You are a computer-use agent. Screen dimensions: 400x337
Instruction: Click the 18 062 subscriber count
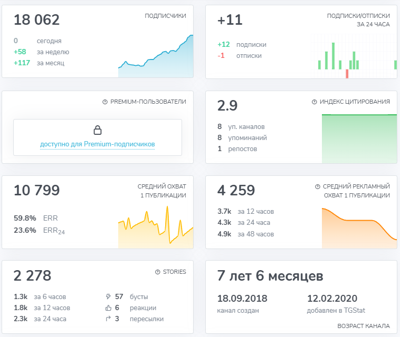coord(36,20)
